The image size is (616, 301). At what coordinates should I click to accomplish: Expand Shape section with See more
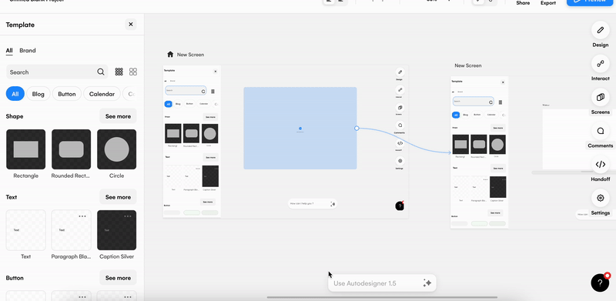tap(118, 116)
